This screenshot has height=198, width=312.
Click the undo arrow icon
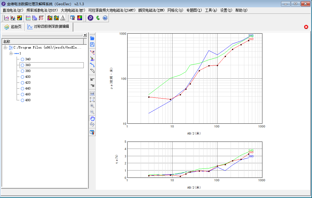tap(92, 79)
